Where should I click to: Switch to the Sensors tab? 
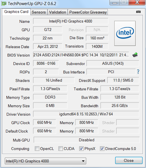click(39, 12)
